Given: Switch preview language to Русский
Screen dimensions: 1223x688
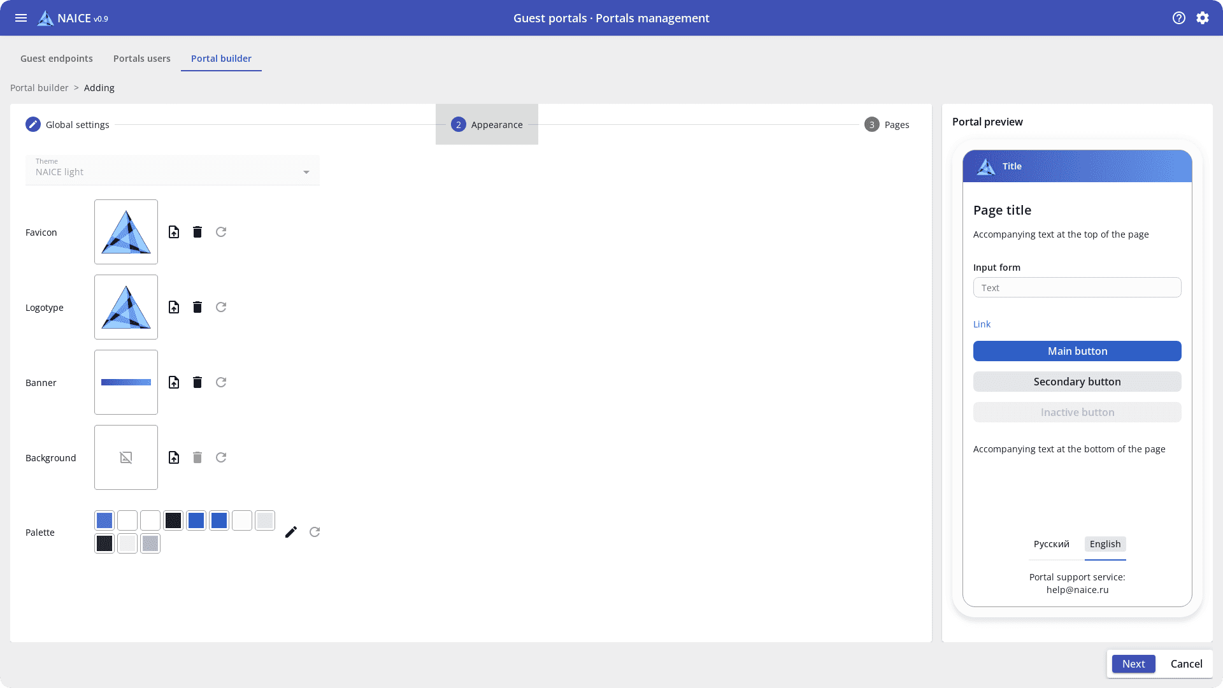Looking at the screenshot, I should pos(1051,544).
